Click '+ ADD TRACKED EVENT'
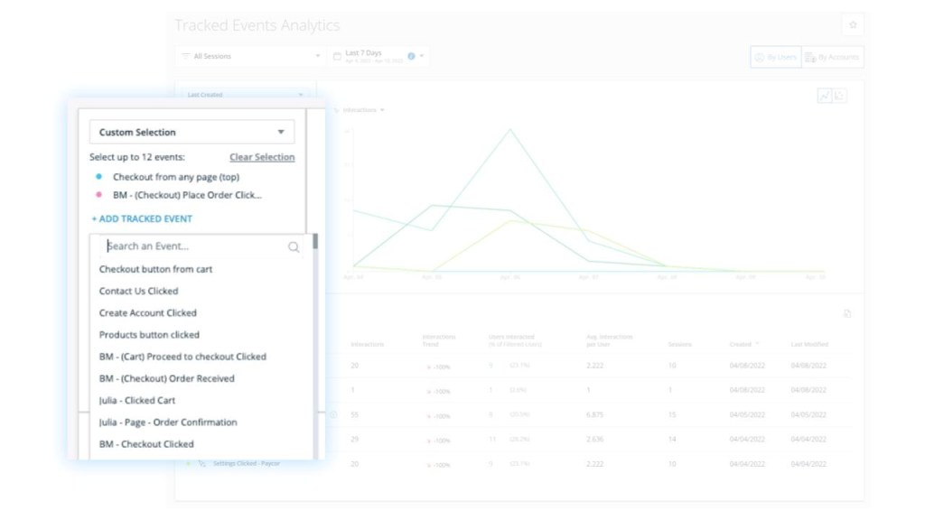 click(x=142, y=218)
